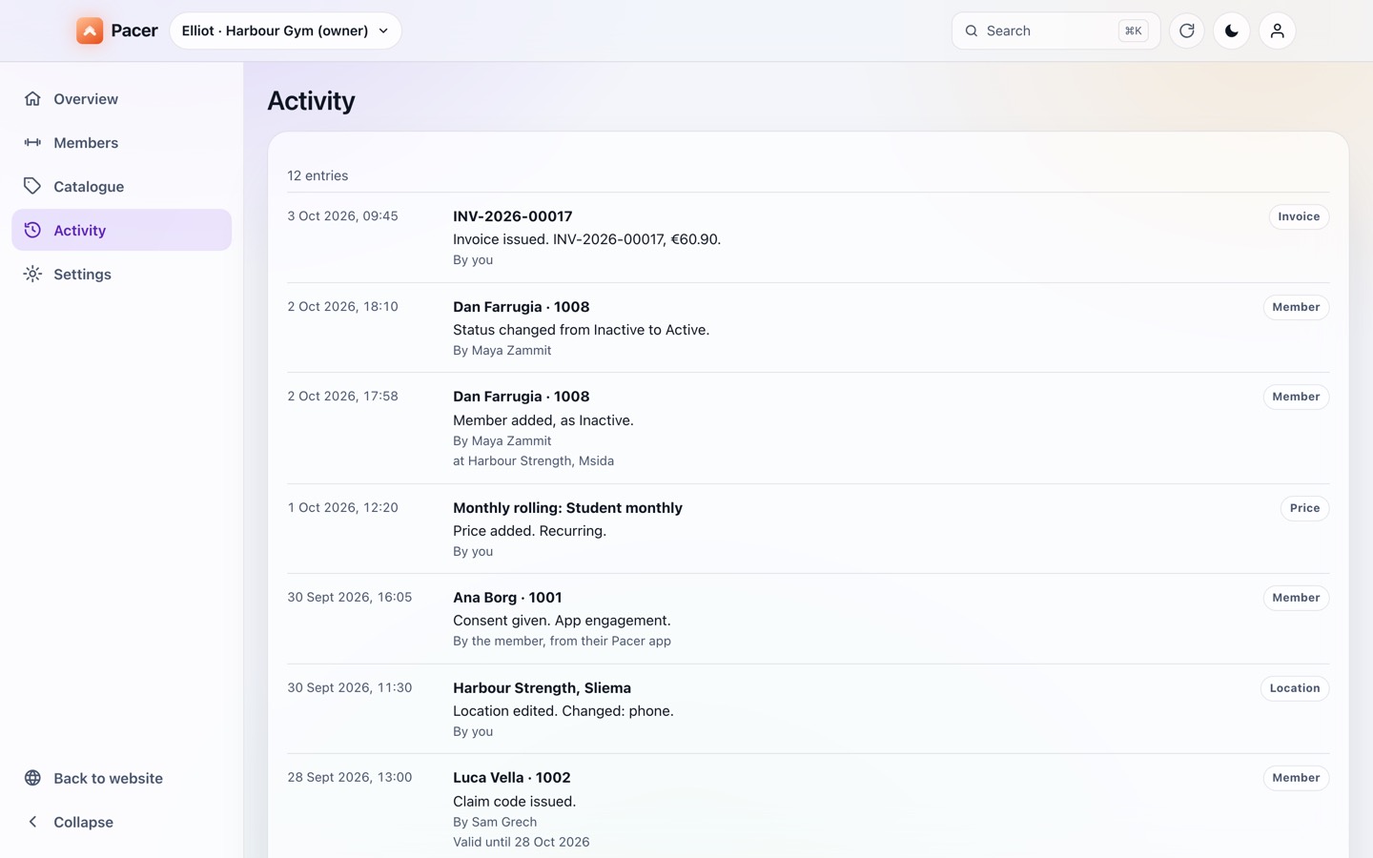
Task: Open the Dan Farrugia 'Member added' entry
Action: pyautogui.click(x=521, y=397)
